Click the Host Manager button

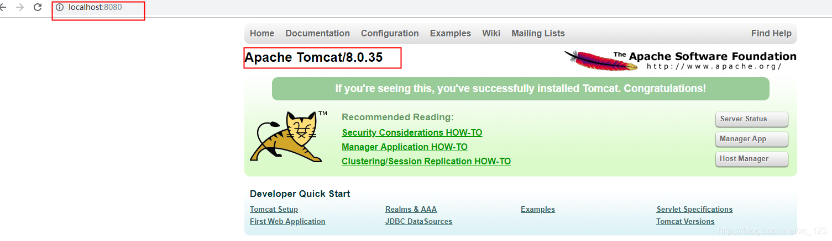click(751, 159)
